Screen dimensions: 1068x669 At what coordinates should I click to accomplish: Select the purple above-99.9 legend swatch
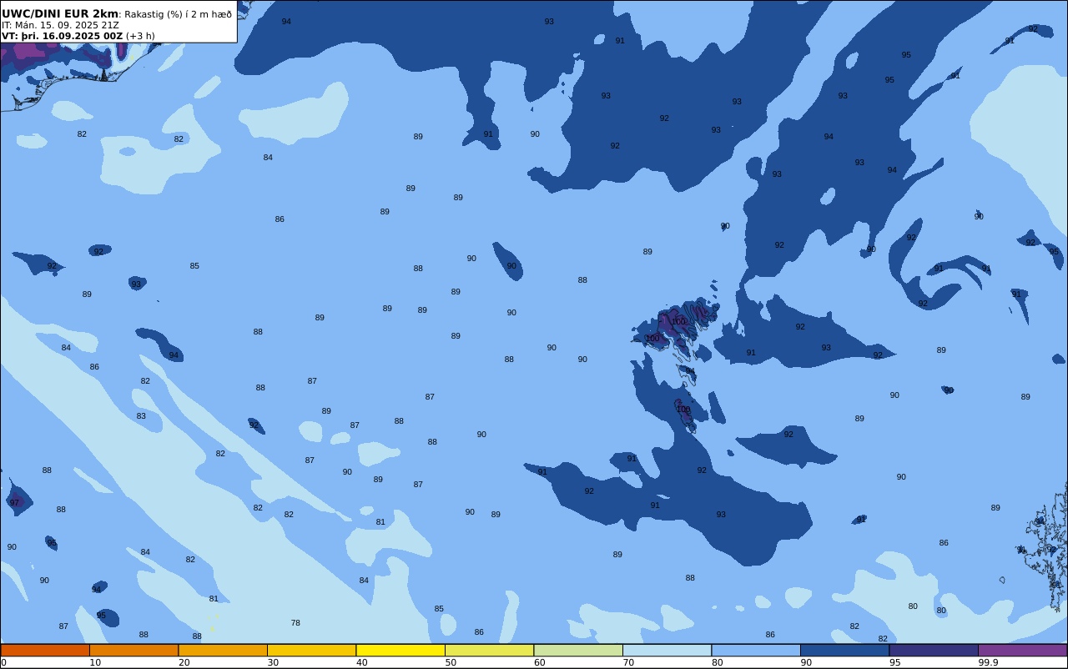coord(1022,650)
